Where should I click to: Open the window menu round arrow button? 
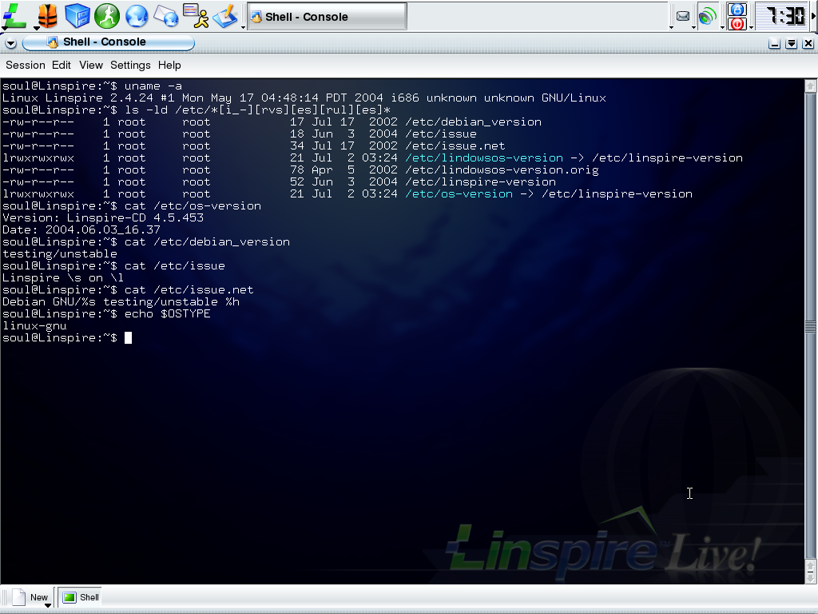[x=11, y=43]
